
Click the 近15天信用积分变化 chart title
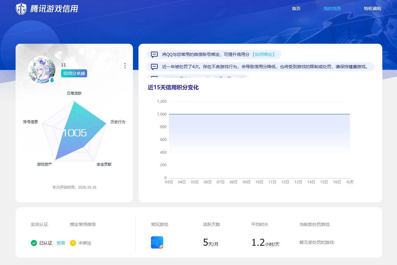tap(173, 87)
